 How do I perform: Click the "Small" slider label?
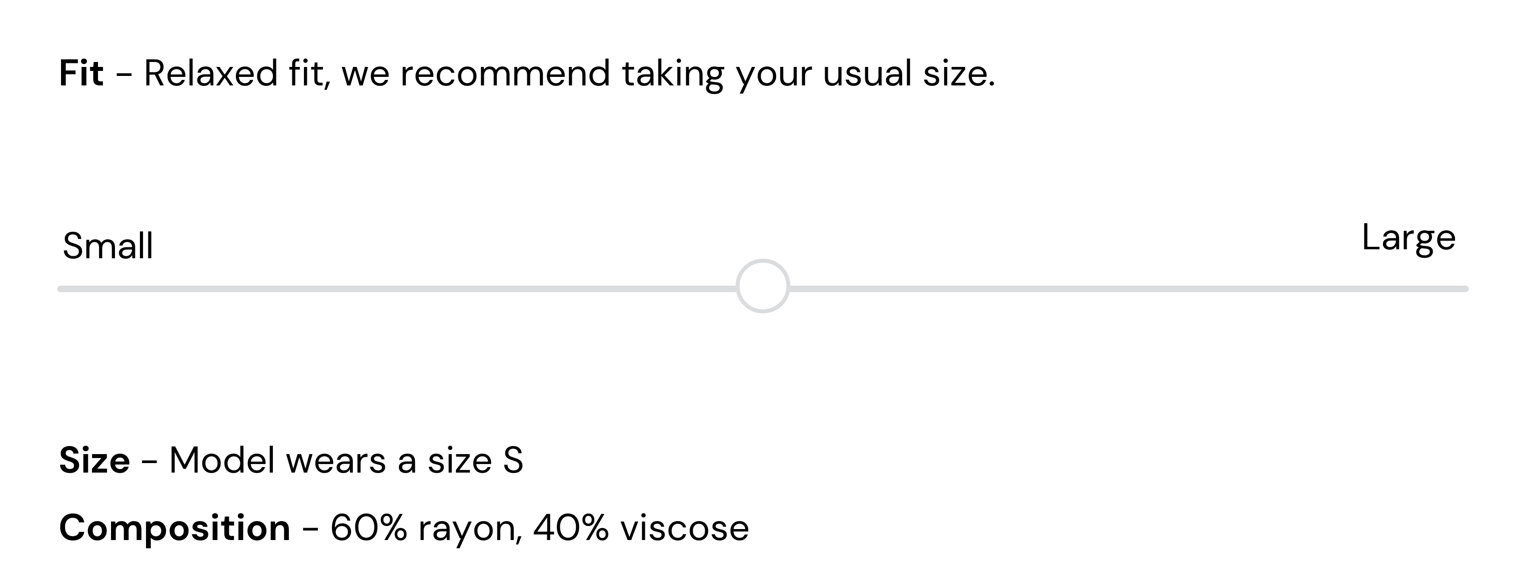coord(108,246)
